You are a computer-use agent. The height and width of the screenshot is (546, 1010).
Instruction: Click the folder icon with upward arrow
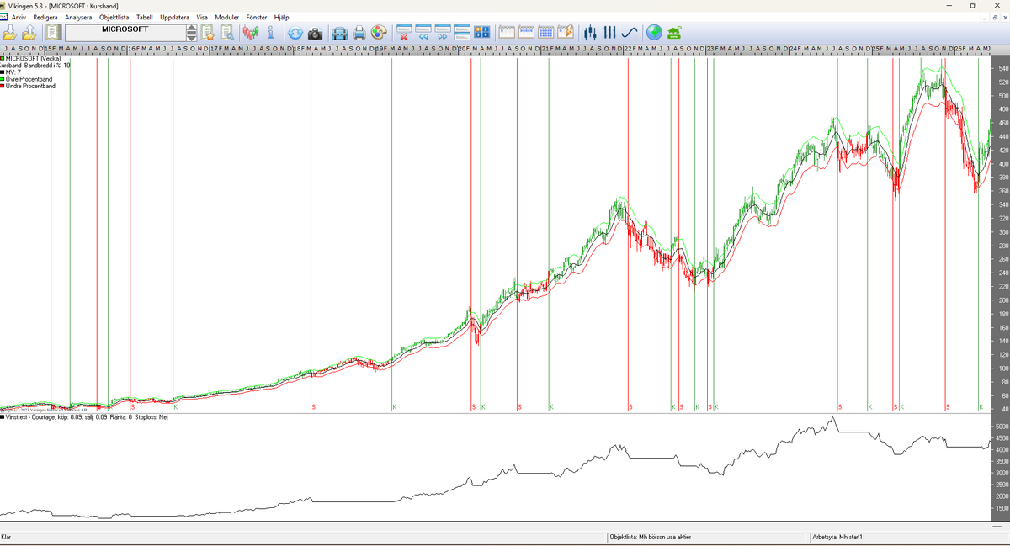(29, 33)
